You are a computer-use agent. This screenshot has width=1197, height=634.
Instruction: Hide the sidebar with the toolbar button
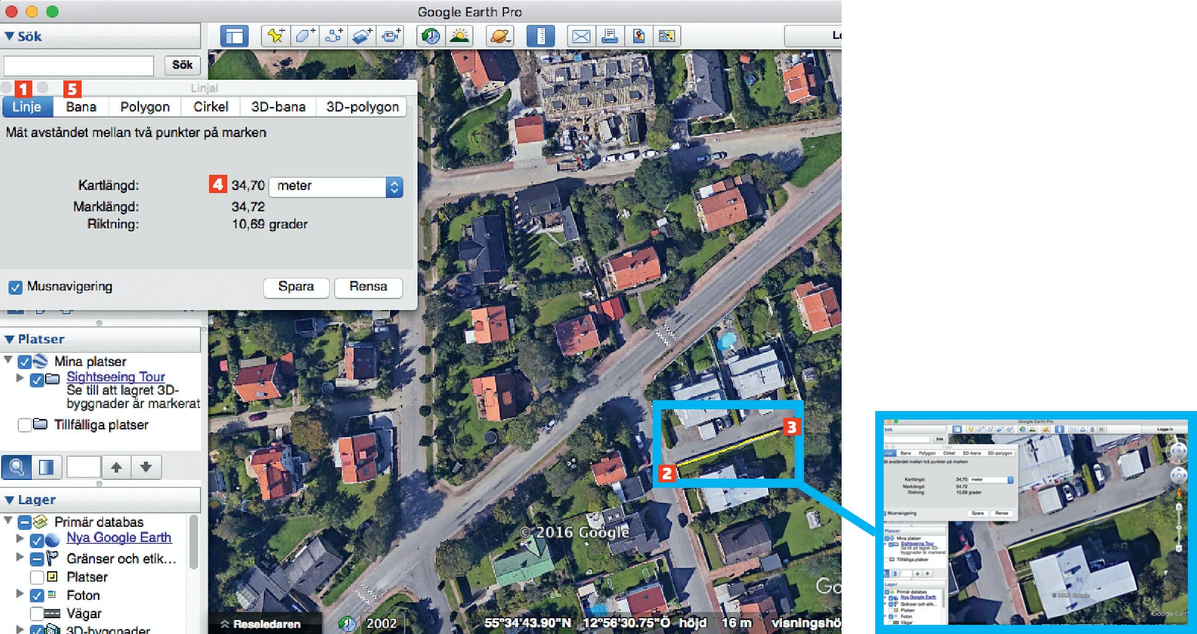tap(235, 36)
